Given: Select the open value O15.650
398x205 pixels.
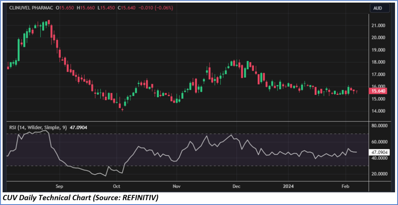Looking at the screenshot, I should tap(65, 8).
